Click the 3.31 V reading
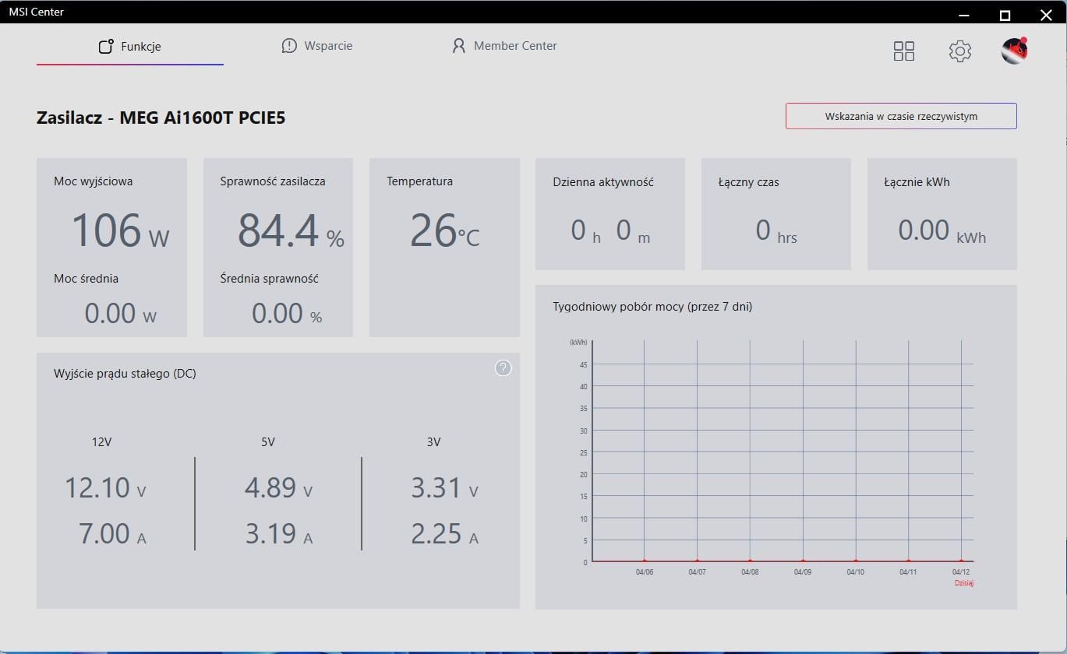The height and width of the screenshot is (654, 1067). point(444,488)
